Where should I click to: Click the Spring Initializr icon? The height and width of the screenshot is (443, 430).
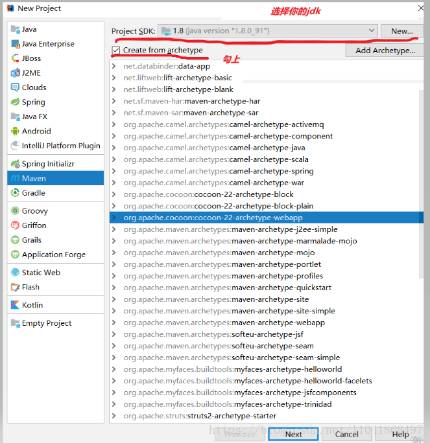point(15,164)
